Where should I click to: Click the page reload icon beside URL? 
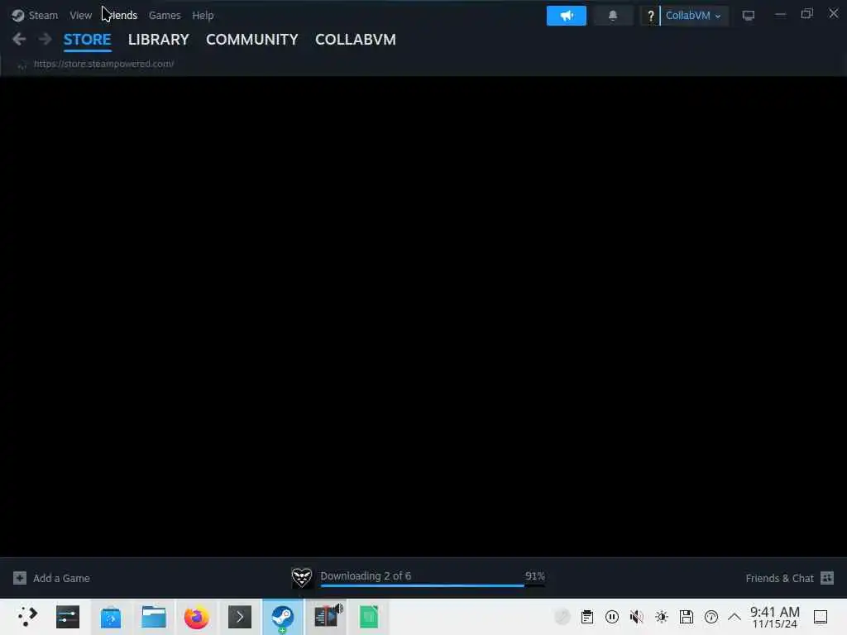[x=22, y=65]
